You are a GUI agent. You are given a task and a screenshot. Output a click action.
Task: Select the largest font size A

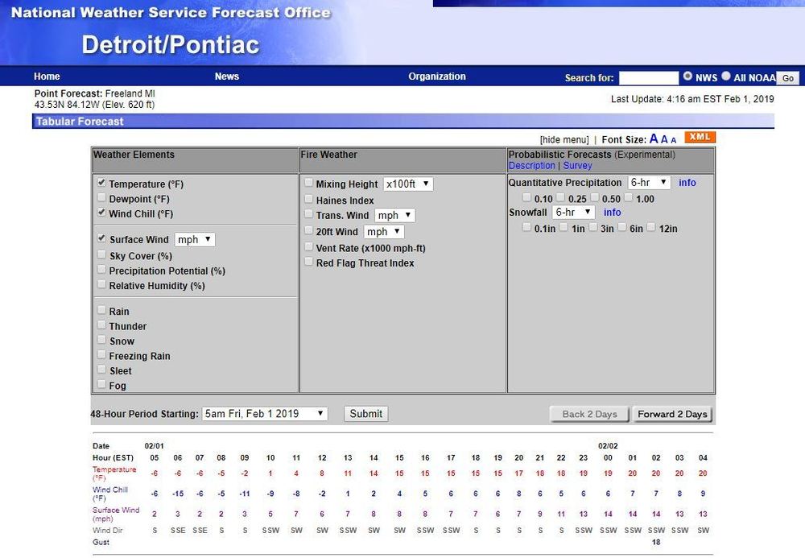pos(654,138)
